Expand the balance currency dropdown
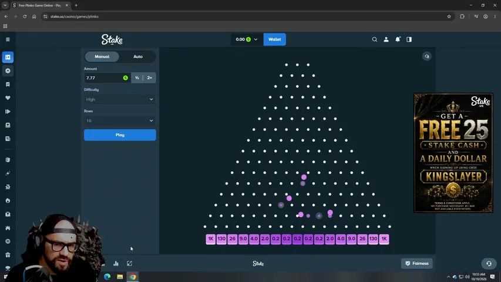The image size is (501, 282). (x=255, y=39)
